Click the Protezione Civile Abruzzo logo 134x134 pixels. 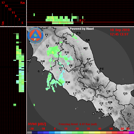point(35,35)
